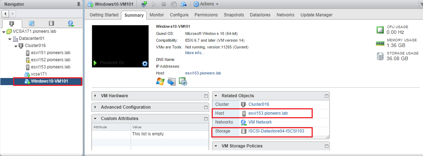Open the Actions dropdown menu
423x156 pixels.
click(x=206, y=4)
